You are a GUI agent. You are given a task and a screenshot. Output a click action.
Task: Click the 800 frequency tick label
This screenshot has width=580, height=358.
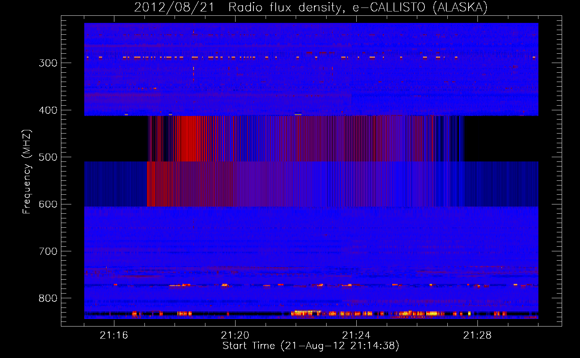[48, 299]
